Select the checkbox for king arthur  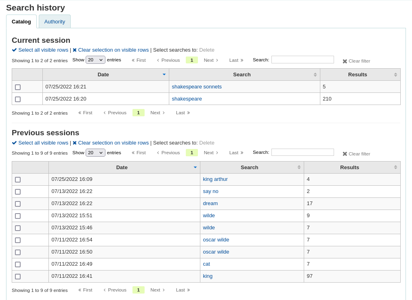[x=18, y=179]
